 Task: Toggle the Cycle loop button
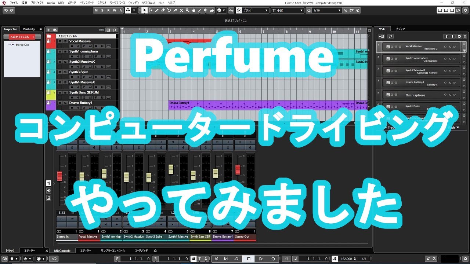click(236, 258)
